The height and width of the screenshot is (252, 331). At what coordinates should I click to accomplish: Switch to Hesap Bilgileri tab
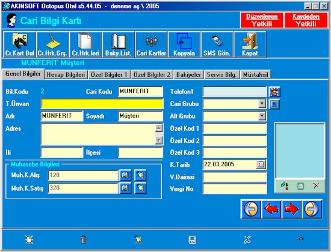click(66, 74)
